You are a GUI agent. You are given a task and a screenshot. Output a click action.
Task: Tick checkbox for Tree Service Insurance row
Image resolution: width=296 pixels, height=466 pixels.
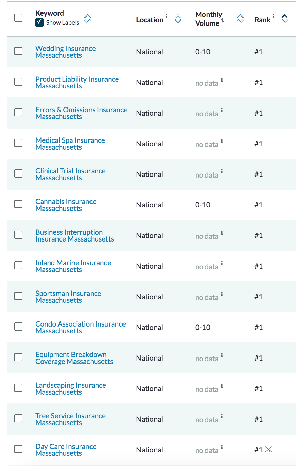pyautogui.click(x=18, y=418)
